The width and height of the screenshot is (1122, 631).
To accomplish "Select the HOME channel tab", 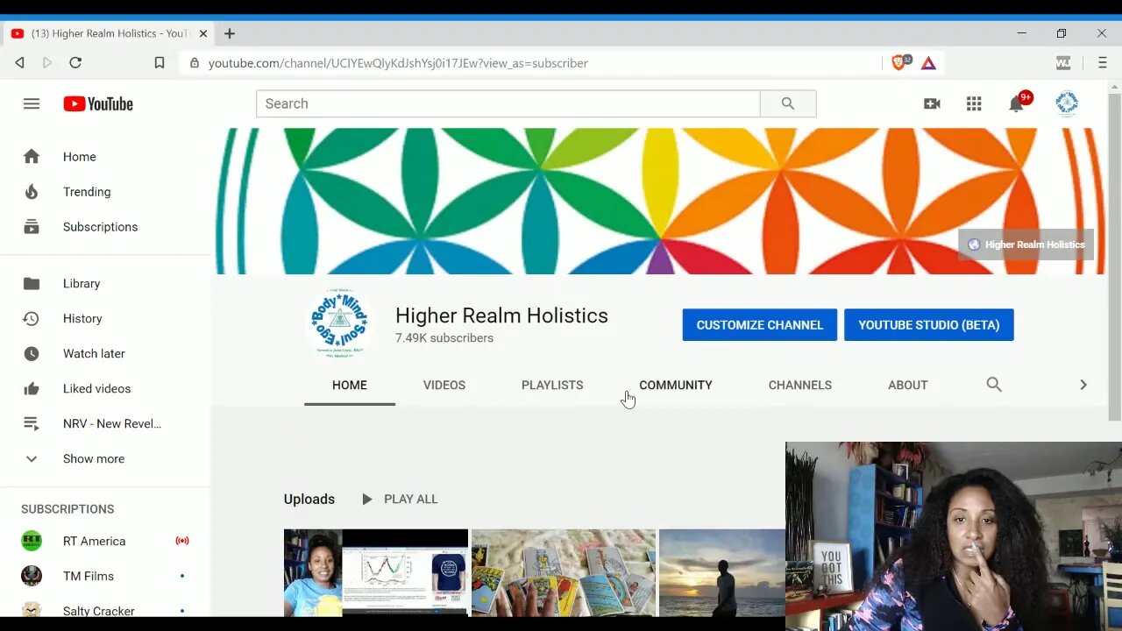I will coord(350,385).
